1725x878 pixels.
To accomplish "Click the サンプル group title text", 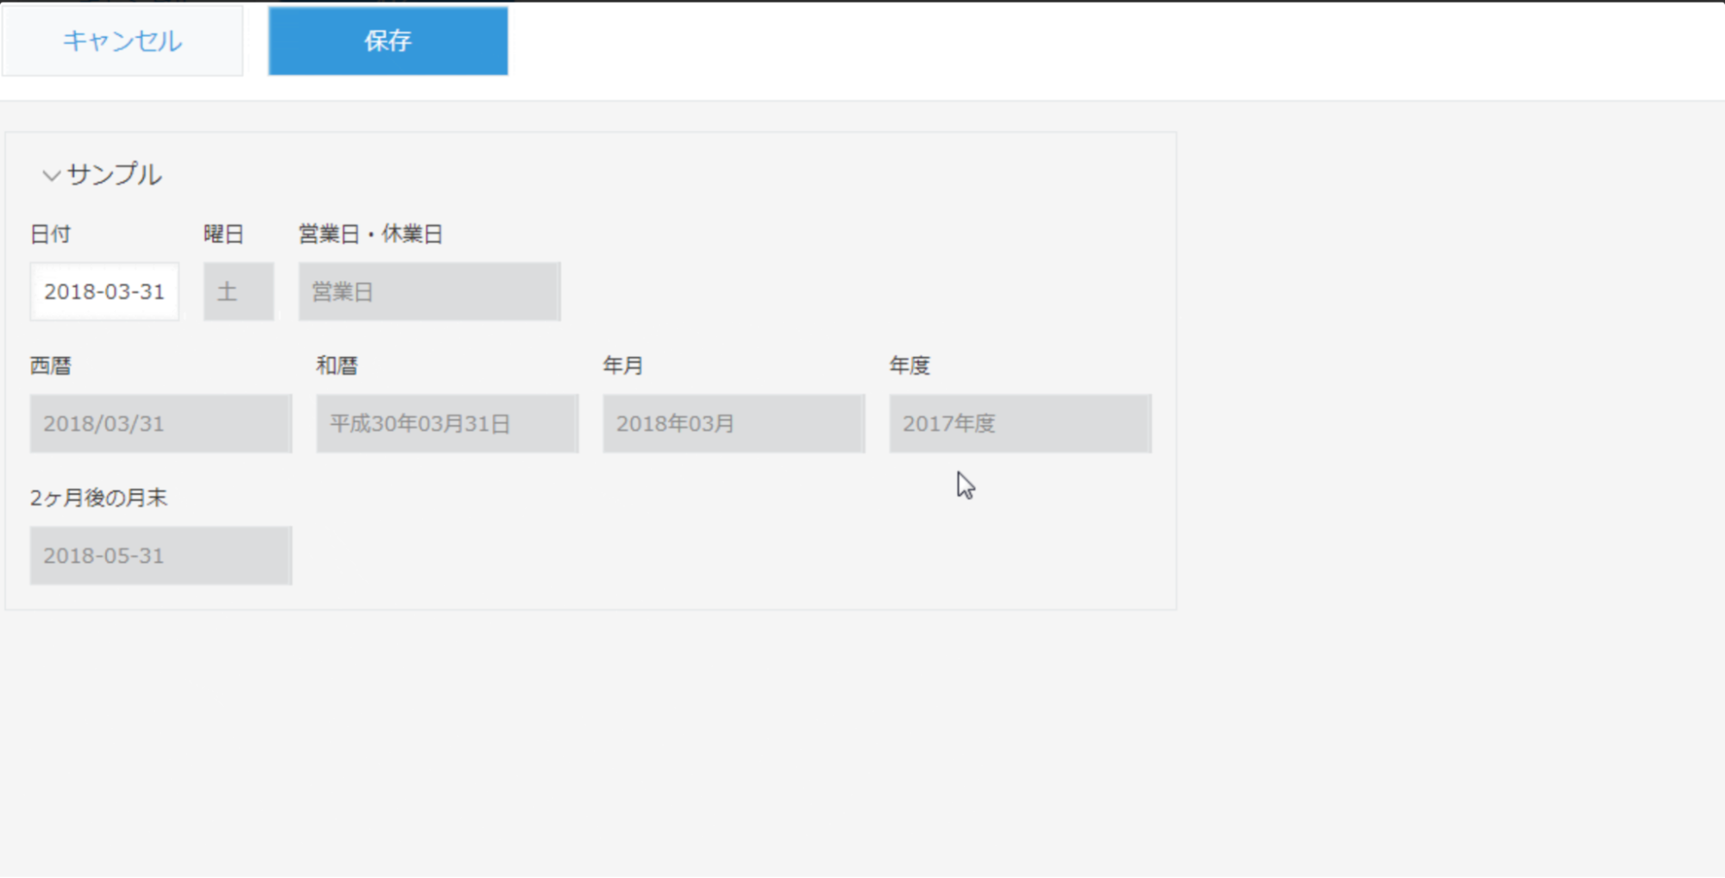I will (x=114, y=174).
